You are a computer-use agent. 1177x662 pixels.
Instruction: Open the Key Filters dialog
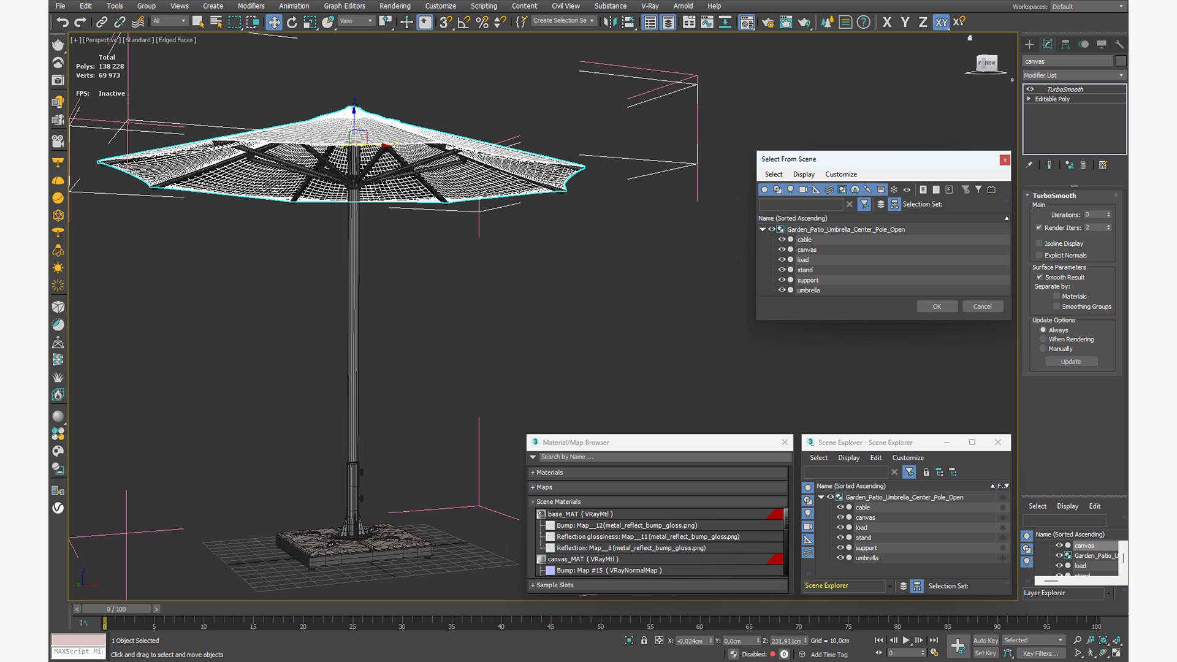coord(1040,653)
